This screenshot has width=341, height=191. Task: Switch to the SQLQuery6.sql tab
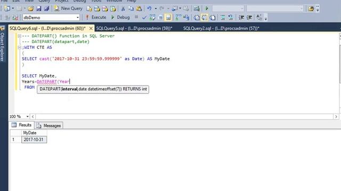pos(47,28)
